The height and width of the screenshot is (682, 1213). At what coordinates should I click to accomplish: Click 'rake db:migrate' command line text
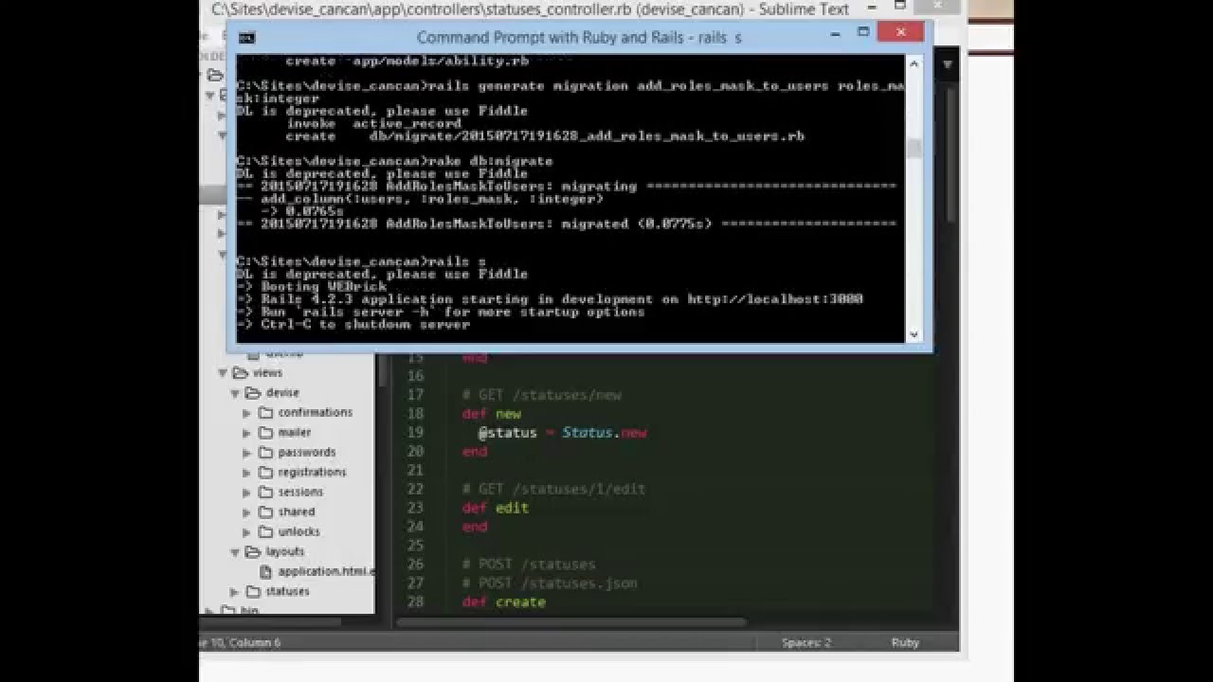tap(491, 161)
